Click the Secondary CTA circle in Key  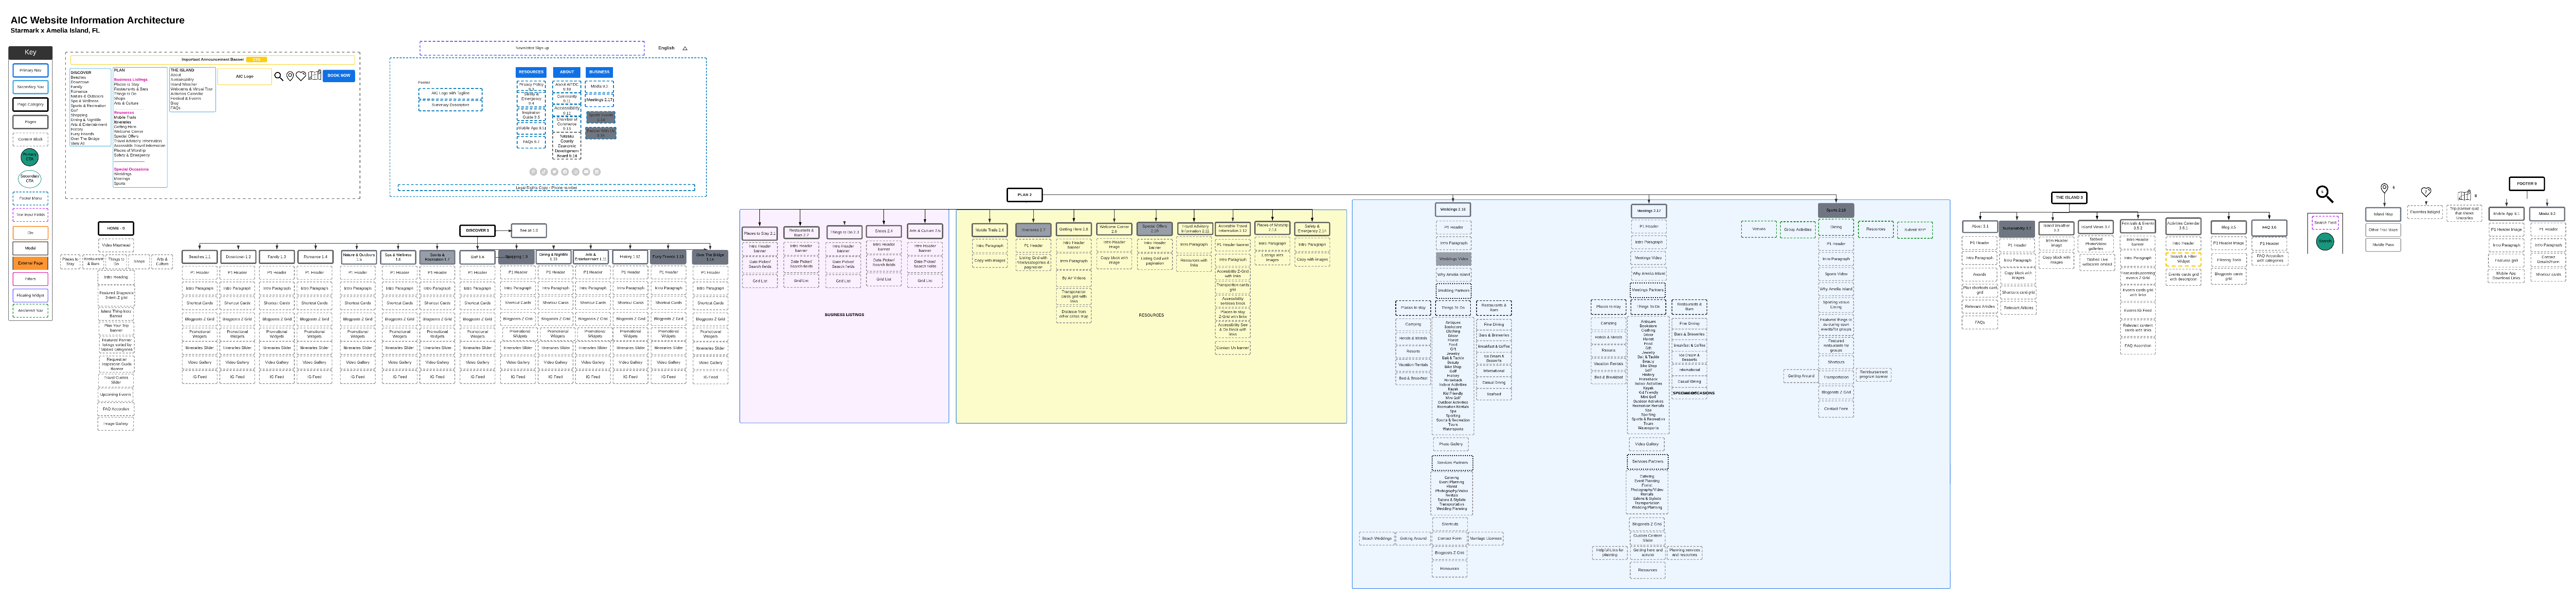[30, 179]
